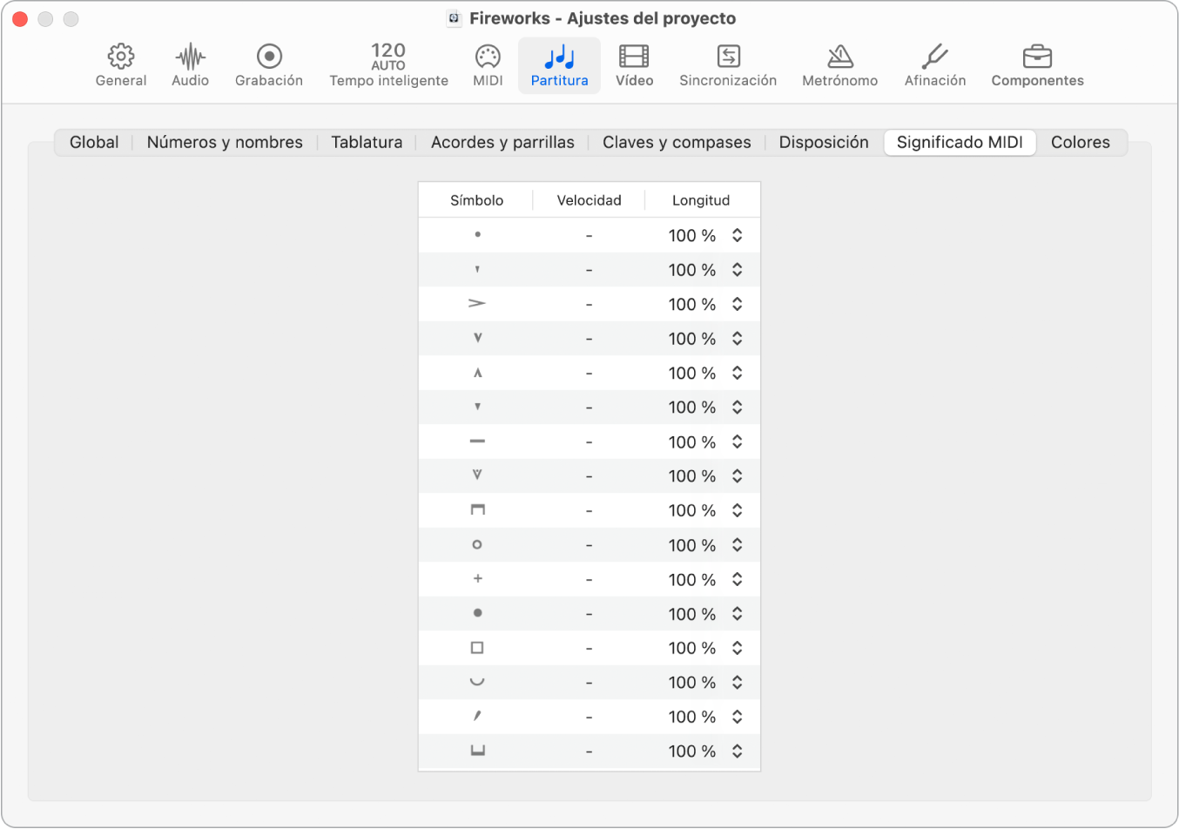Screen dimensions: 1179x829
Task: Click the Metrónomo icon
Action: (x=839, y=57)
